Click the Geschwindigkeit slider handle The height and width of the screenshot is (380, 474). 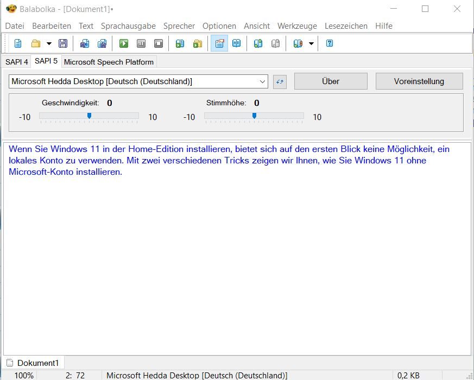point(89,116)
